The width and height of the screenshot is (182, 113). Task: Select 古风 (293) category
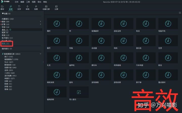pyautogui.click(x=9, y=70)
